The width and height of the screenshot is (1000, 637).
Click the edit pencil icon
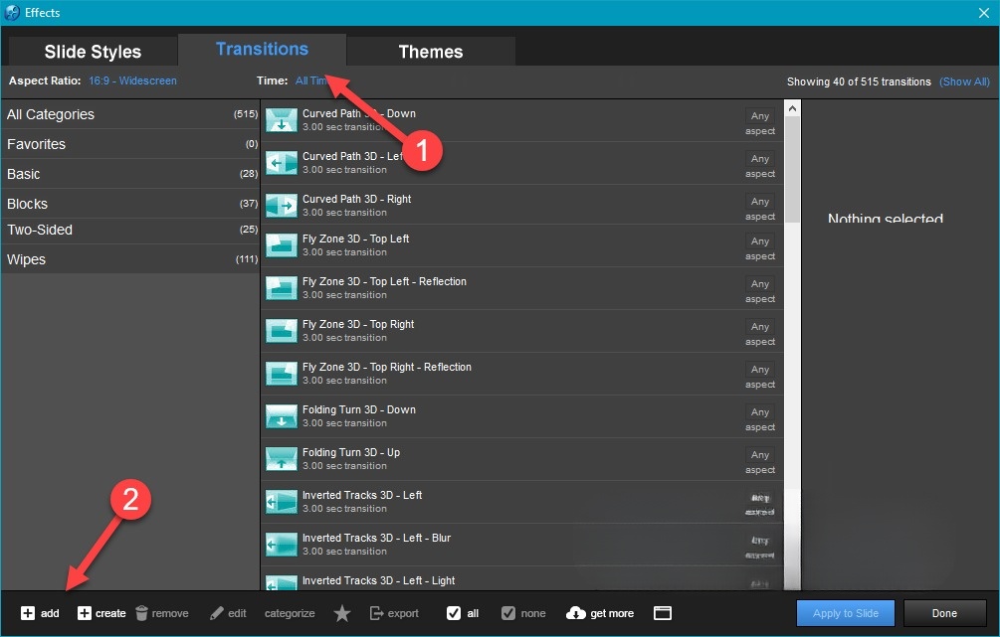[217, 613]
